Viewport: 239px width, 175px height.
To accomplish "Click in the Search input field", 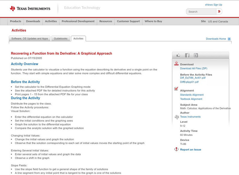I will coord(201,12).
